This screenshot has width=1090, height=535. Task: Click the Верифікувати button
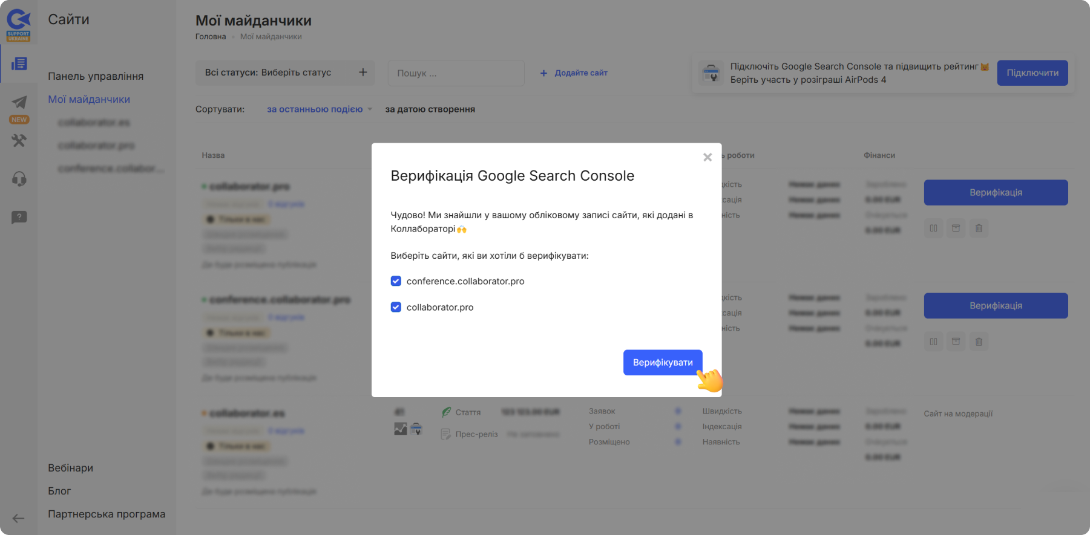(663, 363)
